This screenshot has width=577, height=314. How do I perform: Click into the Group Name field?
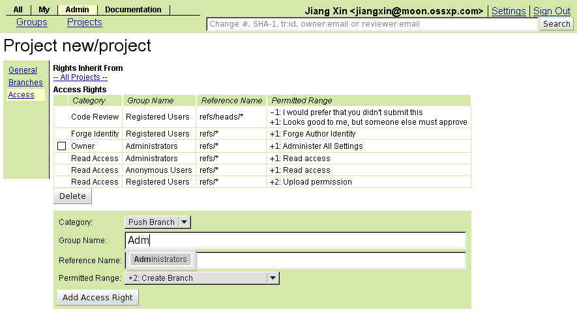tap(295, 241)
